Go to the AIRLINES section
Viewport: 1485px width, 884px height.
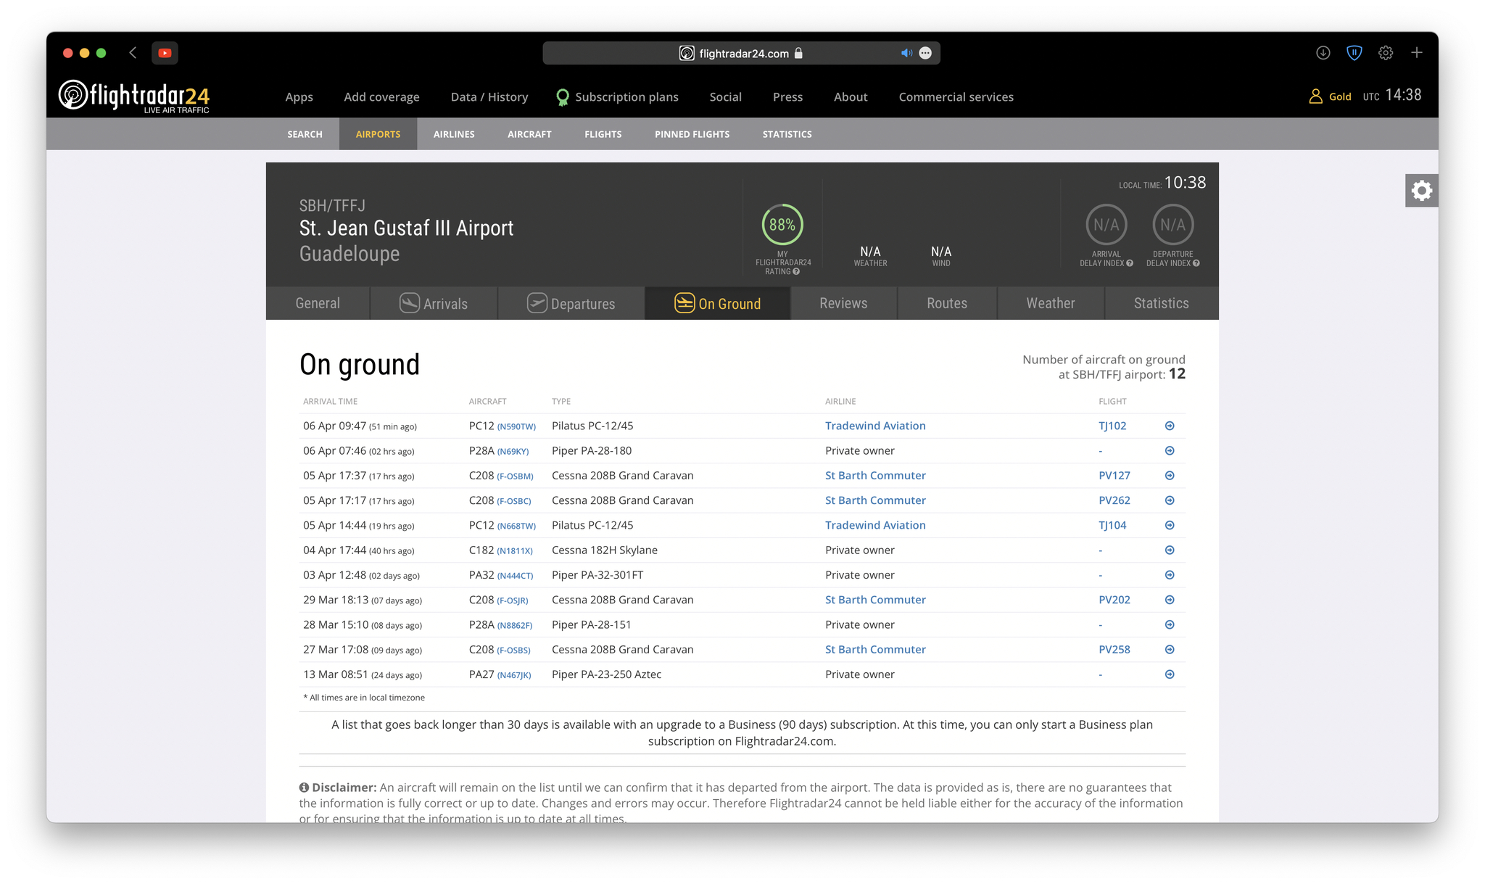tap(454, 134)
